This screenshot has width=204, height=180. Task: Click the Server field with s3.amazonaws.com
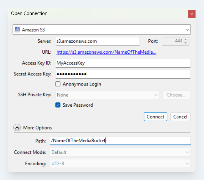(x=97, y=41)
